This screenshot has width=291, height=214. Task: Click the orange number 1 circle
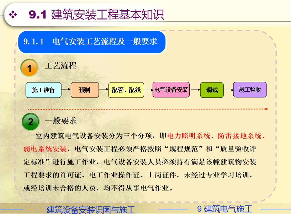pos(29,68)
